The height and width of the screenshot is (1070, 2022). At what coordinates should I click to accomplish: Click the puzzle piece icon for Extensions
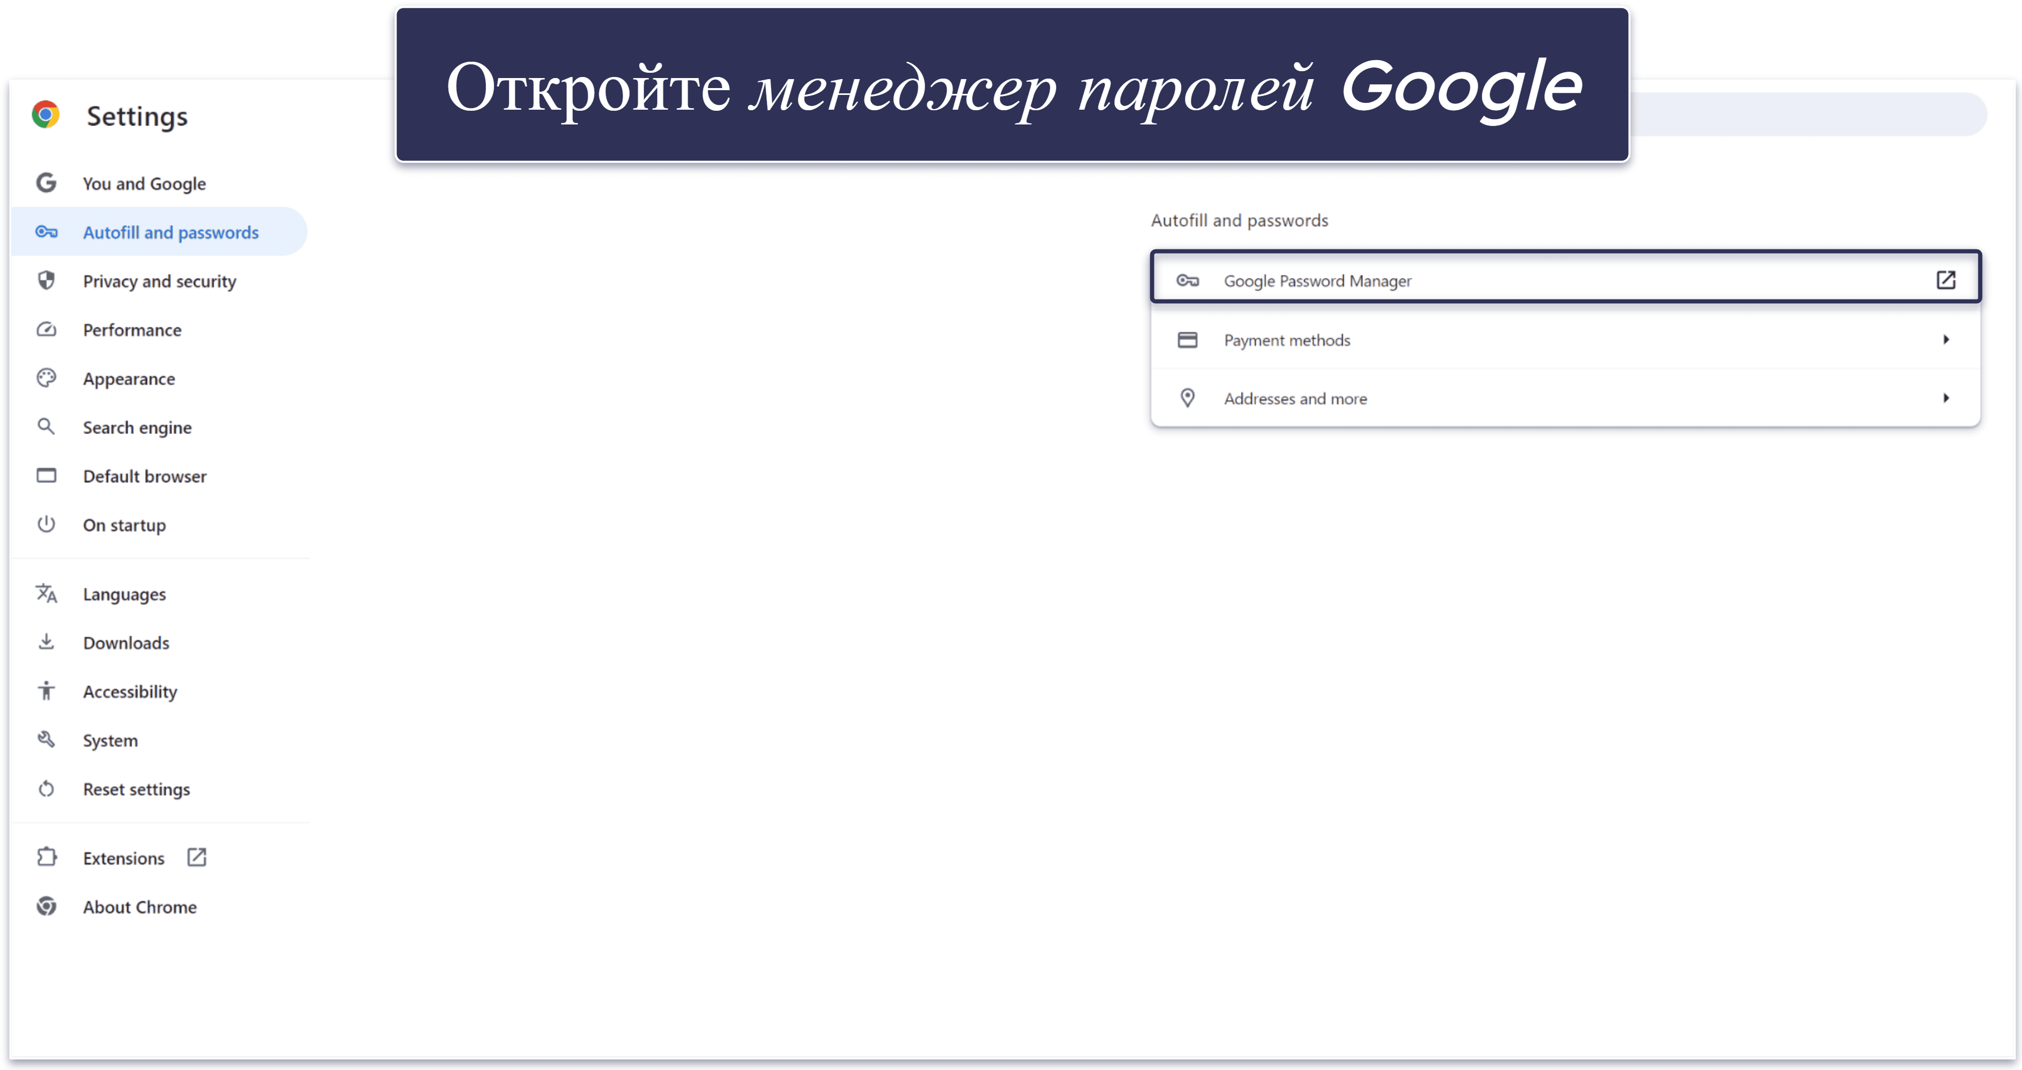tap(46, 856)
